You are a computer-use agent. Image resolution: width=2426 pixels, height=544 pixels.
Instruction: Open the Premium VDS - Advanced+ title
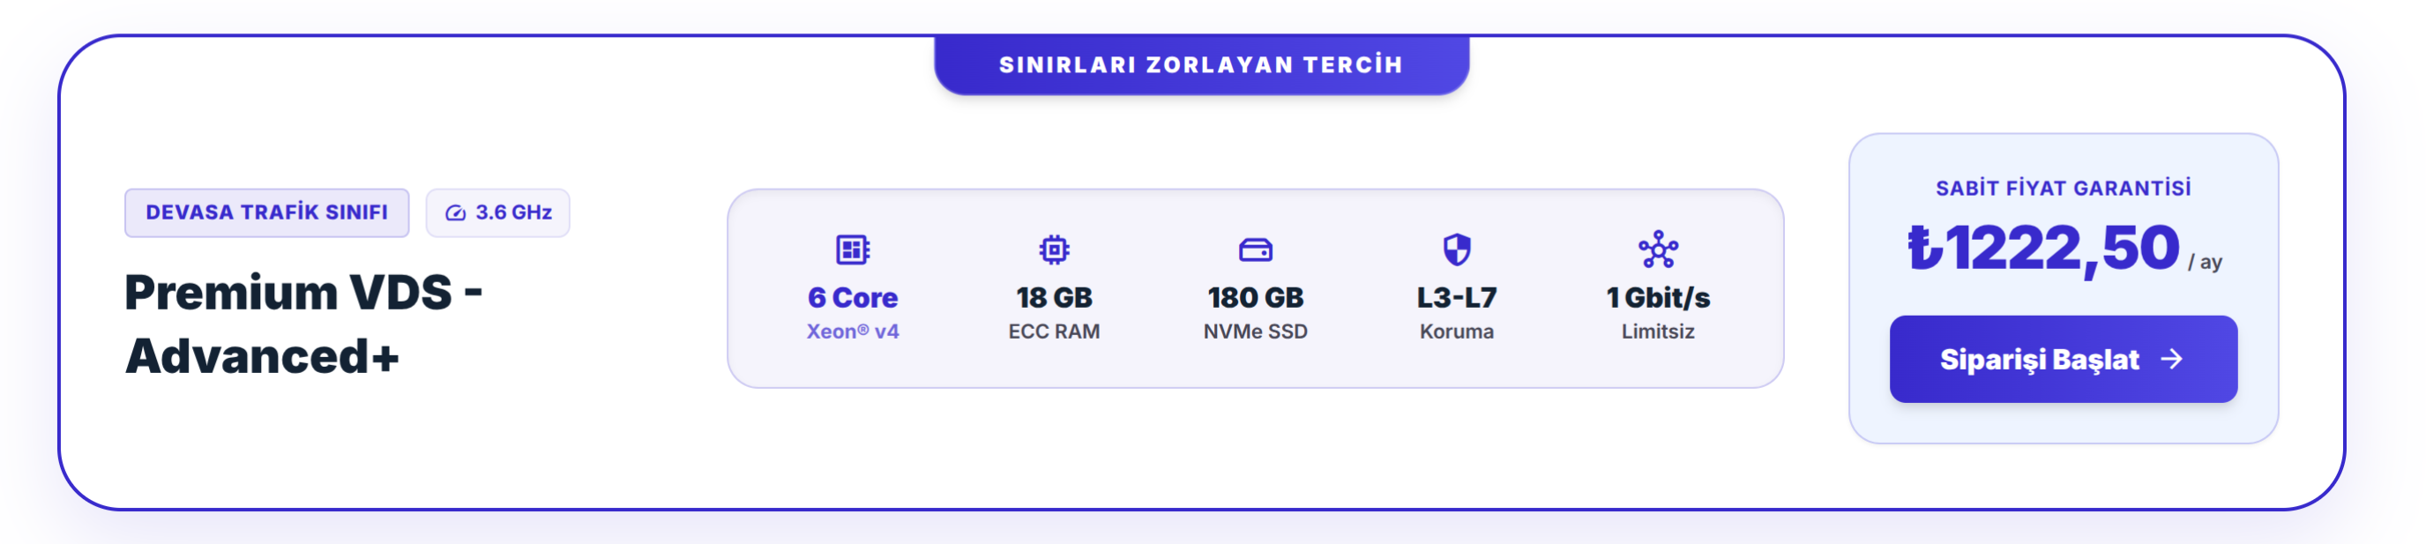[304, 324]
